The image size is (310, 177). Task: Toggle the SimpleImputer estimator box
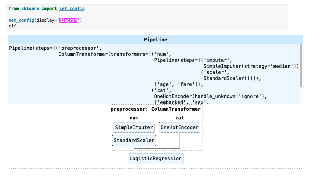(x=134, y=127)
